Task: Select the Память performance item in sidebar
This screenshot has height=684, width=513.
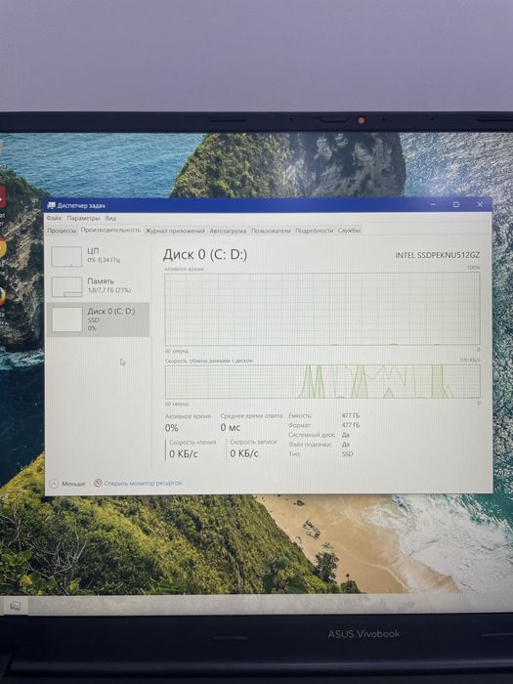Action: point(98,286)
